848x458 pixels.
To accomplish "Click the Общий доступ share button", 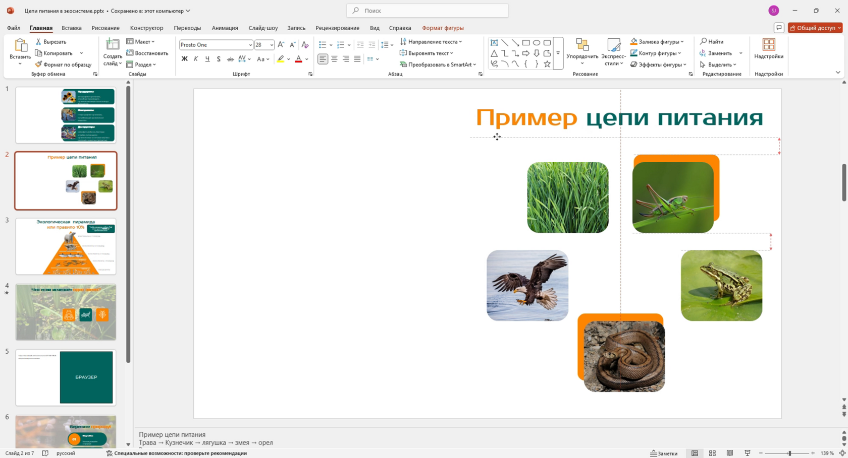I will [815, 28].
